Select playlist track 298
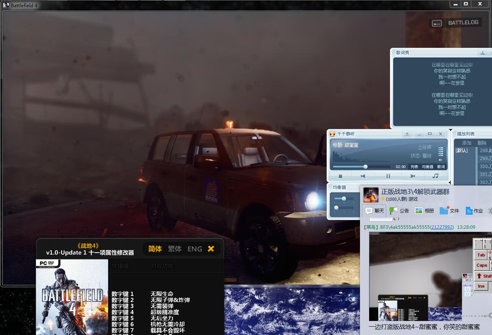The height and width of the screenshot is (335, 492). click(485, 151)
